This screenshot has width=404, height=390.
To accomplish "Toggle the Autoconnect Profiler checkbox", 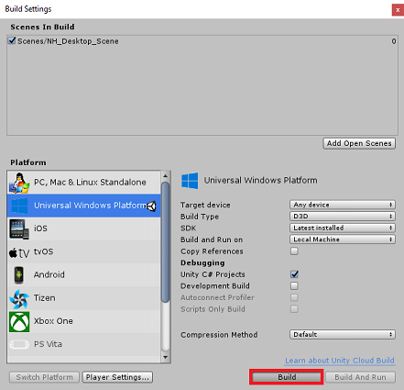I will 294,297.
